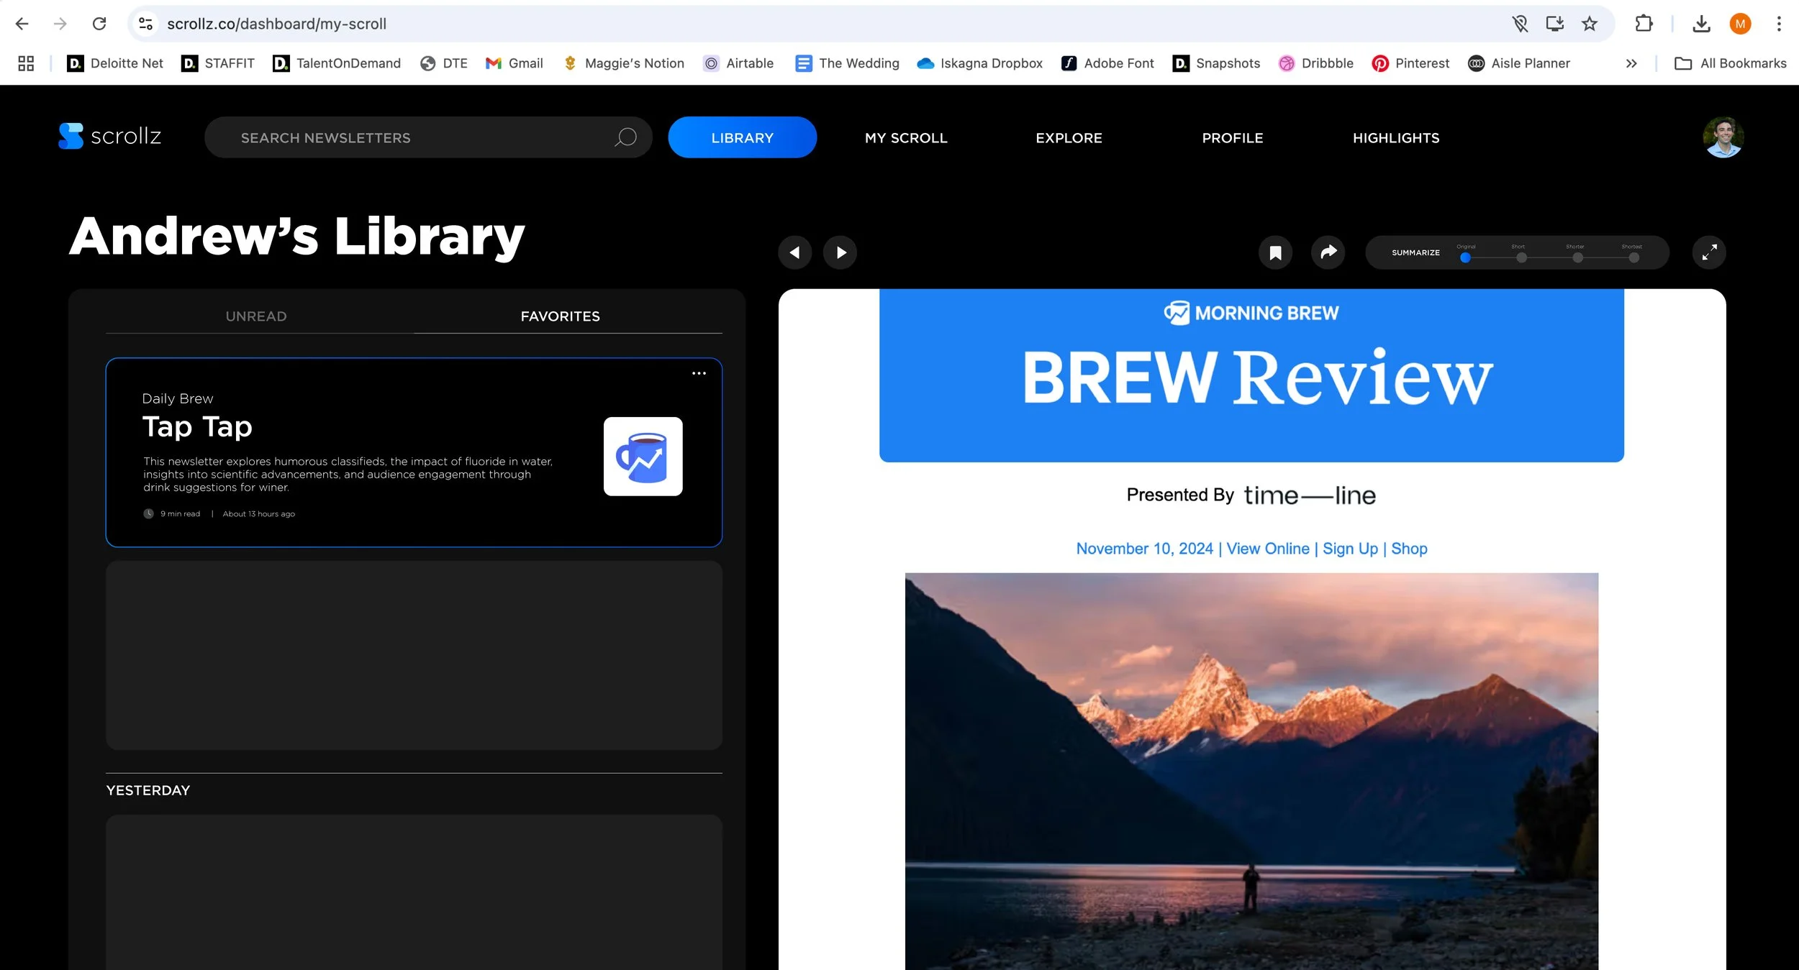This screenshot has width=1799, height=970.
Task: Click the scrollz logo
Action: click(x=110, y=136)
